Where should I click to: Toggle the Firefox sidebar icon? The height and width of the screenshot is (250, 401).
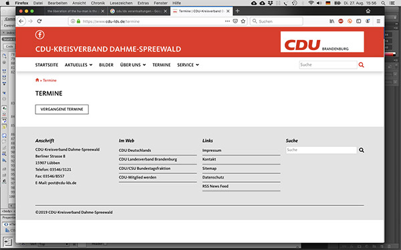(x=358, y=21)
